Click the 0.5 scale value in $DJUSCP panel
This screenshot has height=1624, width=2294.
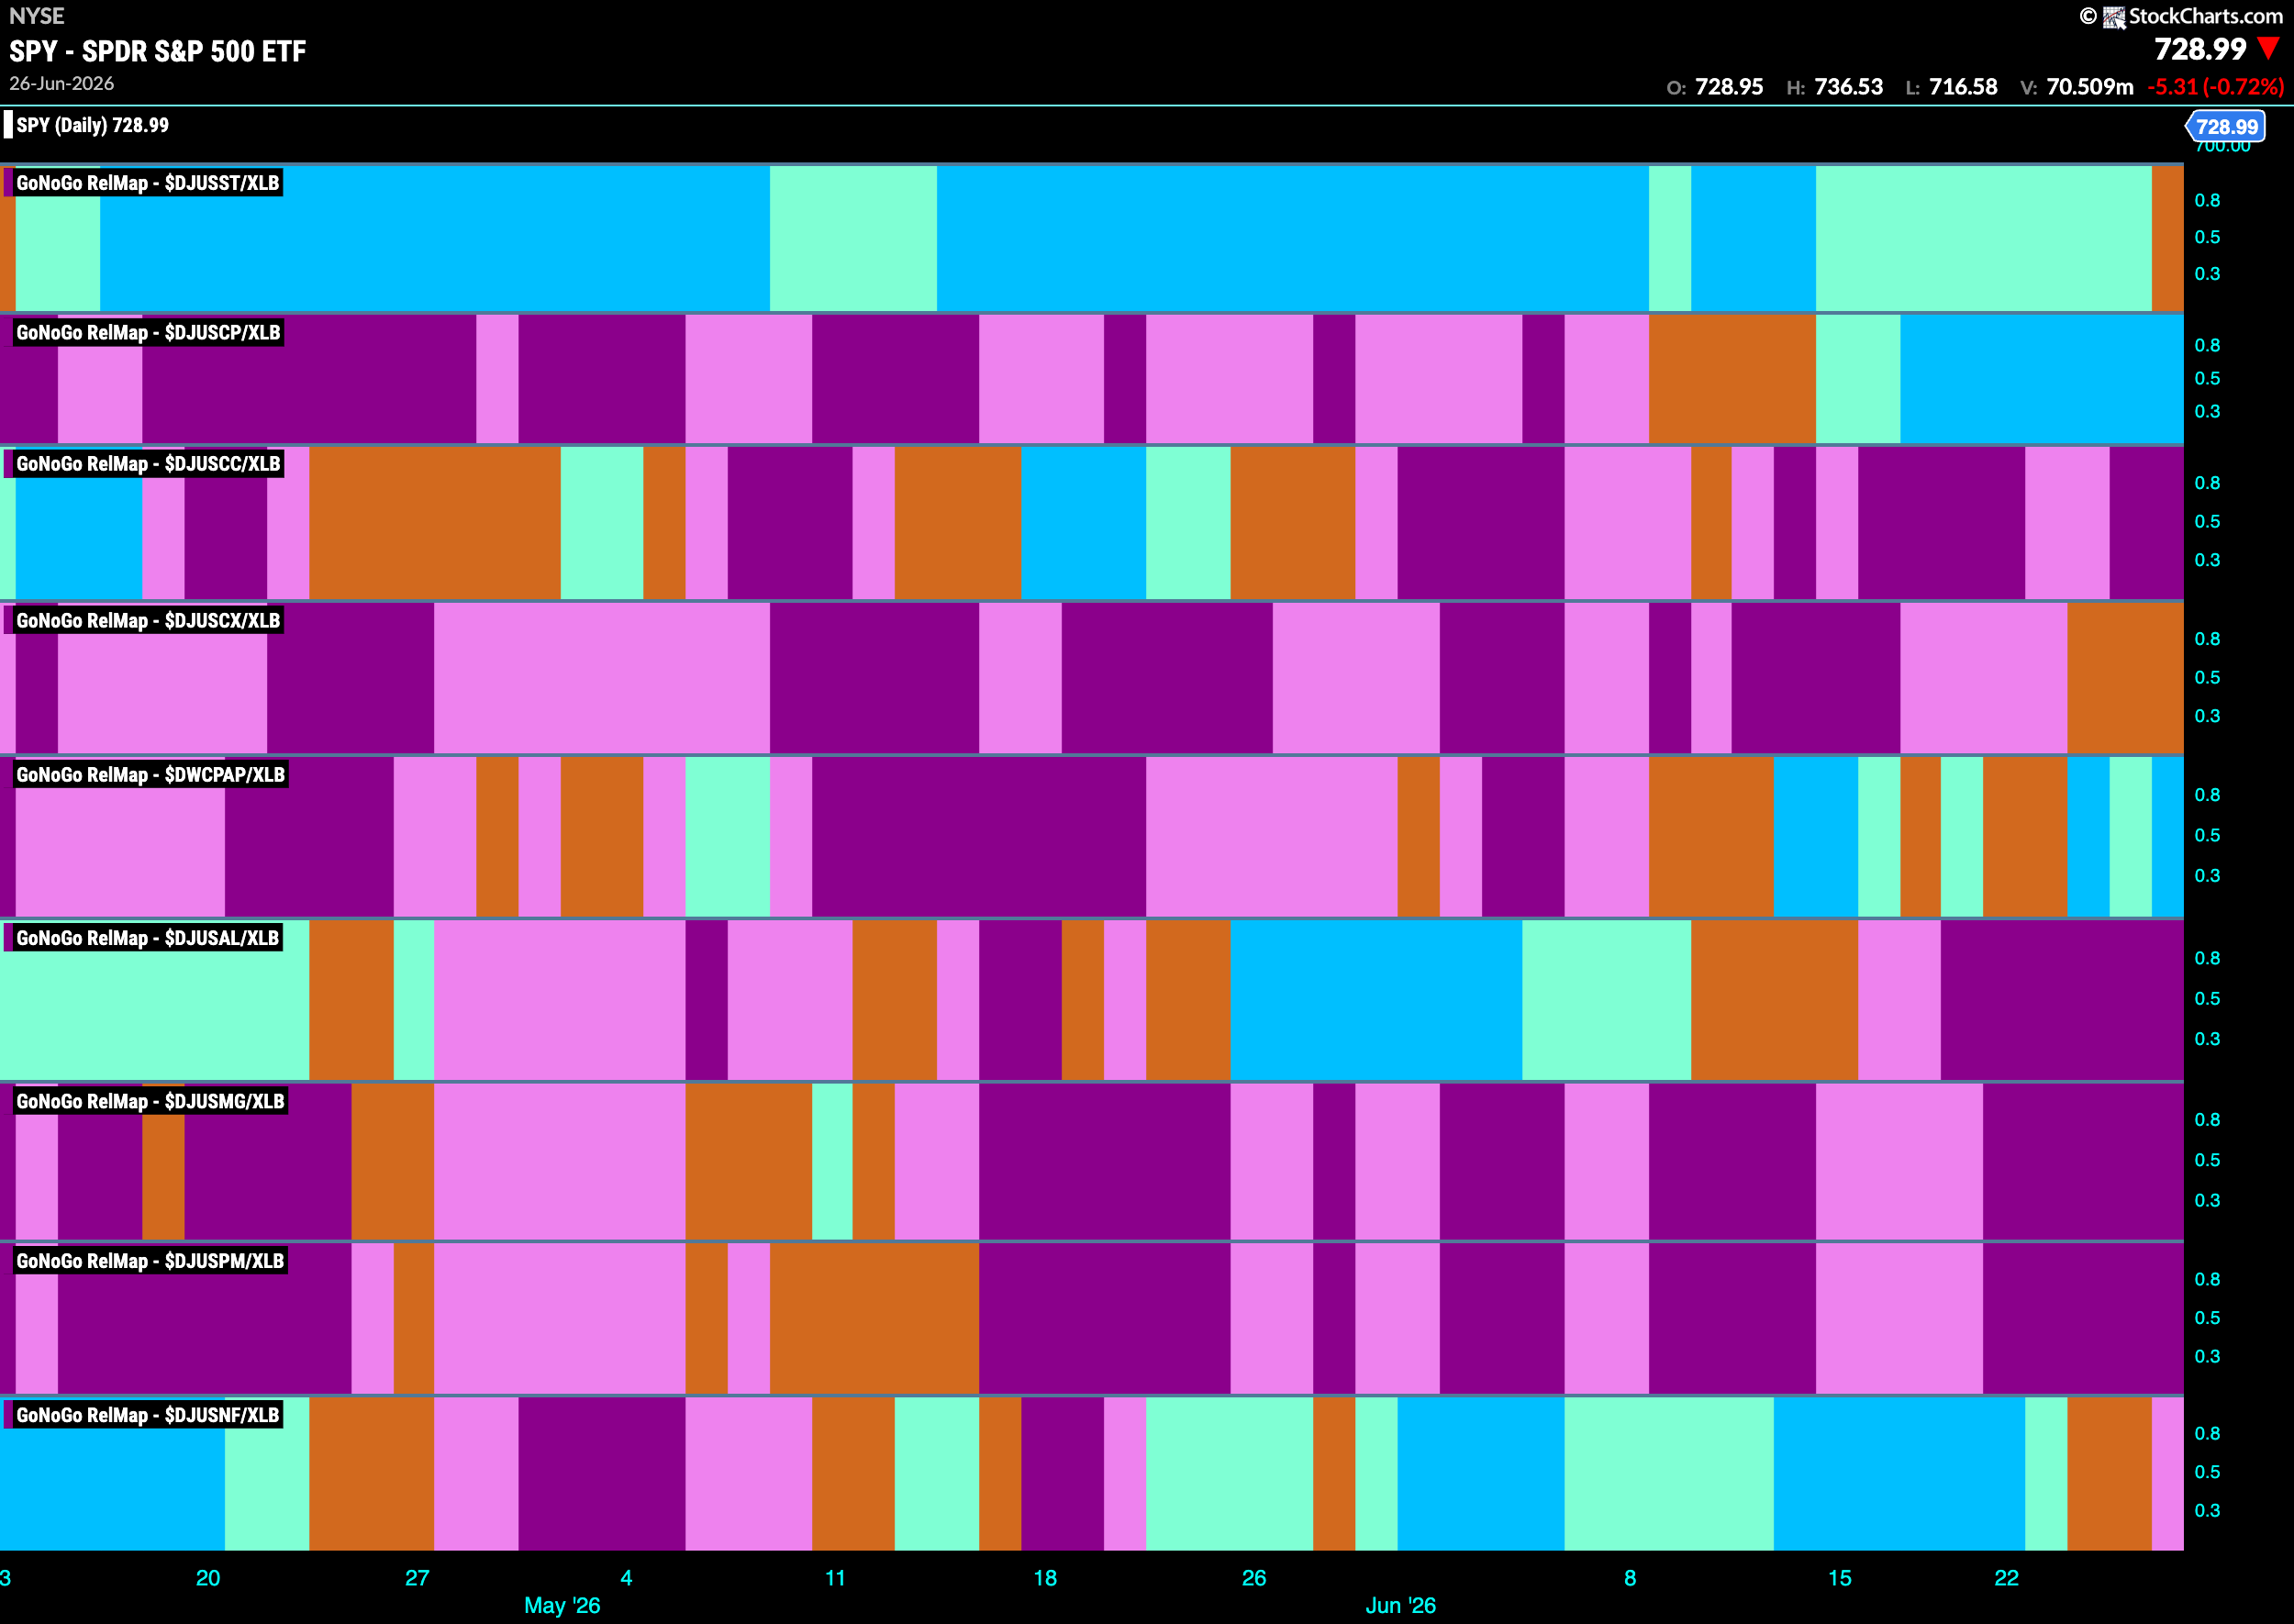2207,379
